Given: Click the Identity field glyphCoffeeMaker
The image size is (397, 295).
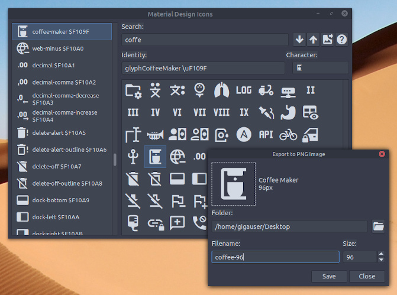Looking at the screenshot, I should pyautogui.click(x=203, y=68).
